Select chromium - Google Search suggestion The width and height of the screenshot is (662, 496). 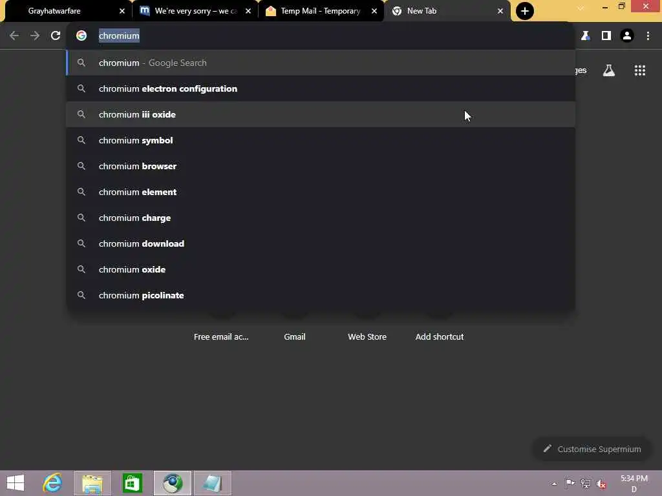tap(321, 63)
